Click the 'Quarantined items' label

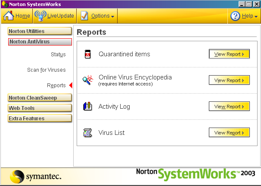tap(124, 54)
